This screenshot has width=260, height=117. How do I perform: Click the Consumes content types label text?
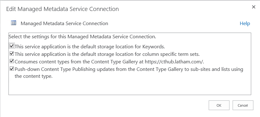coord(109,62)
